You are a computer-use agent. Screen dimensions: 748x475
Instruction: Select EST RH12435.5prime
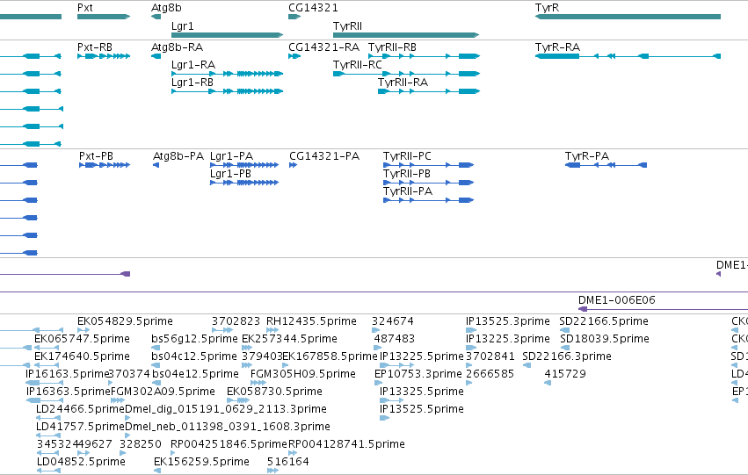tap(272, 330)
